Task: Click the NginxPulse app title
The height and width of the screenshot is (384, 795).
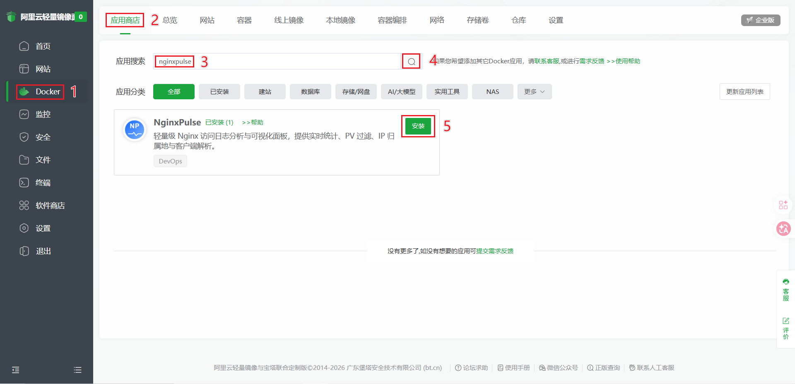Action: click(x=177, y=122)
